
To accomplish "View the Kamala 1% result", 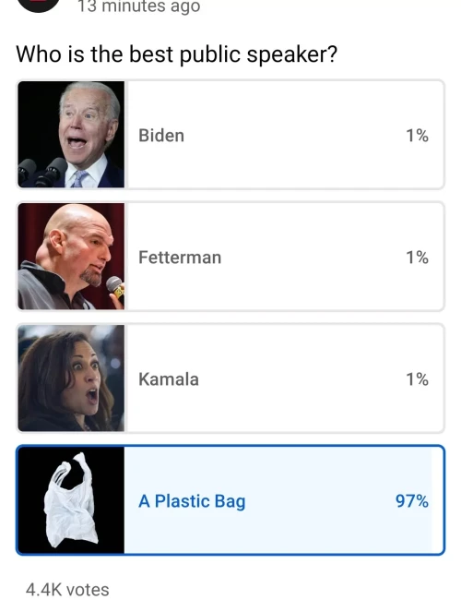I will pos(417,379).
